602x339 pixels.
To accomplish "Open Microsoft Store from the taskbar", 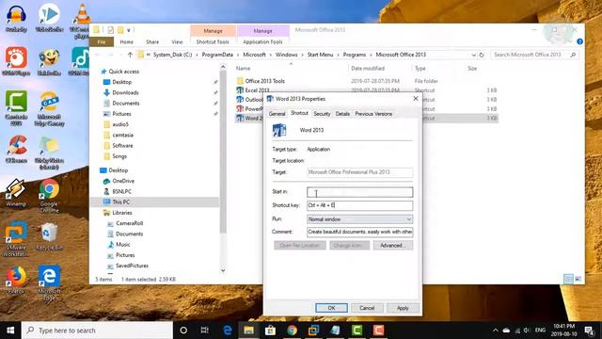I will [270, 331].
